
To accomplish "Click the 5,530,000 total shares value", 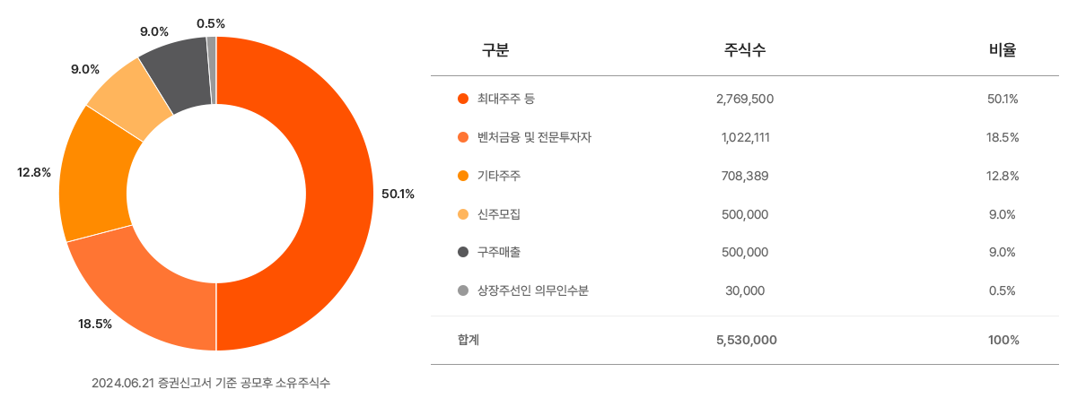I will [745, 341].
